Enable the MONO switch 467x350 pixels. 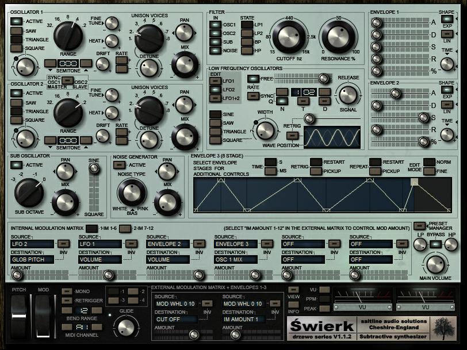click(x=67, y=291)
